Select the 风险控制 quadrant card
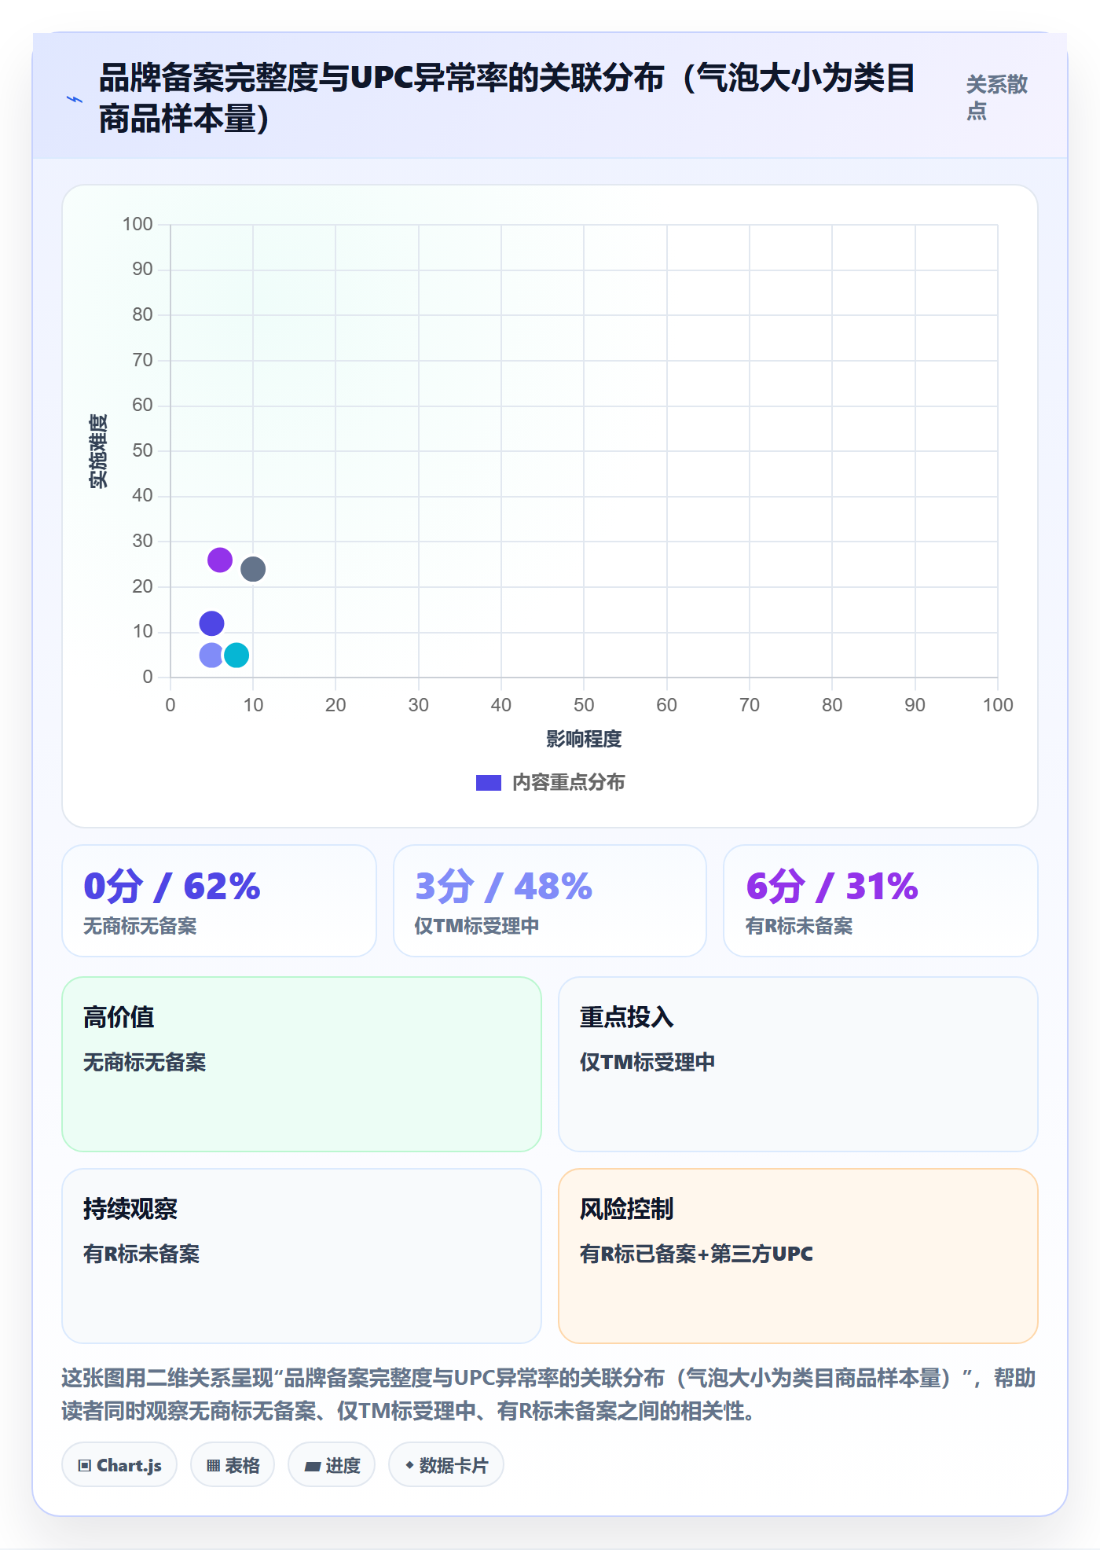The height and width of the screenshot is (1550, 1100). 798,1256
